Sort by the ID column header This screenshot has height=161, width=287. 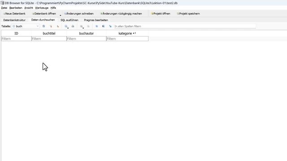click(16, 34)
